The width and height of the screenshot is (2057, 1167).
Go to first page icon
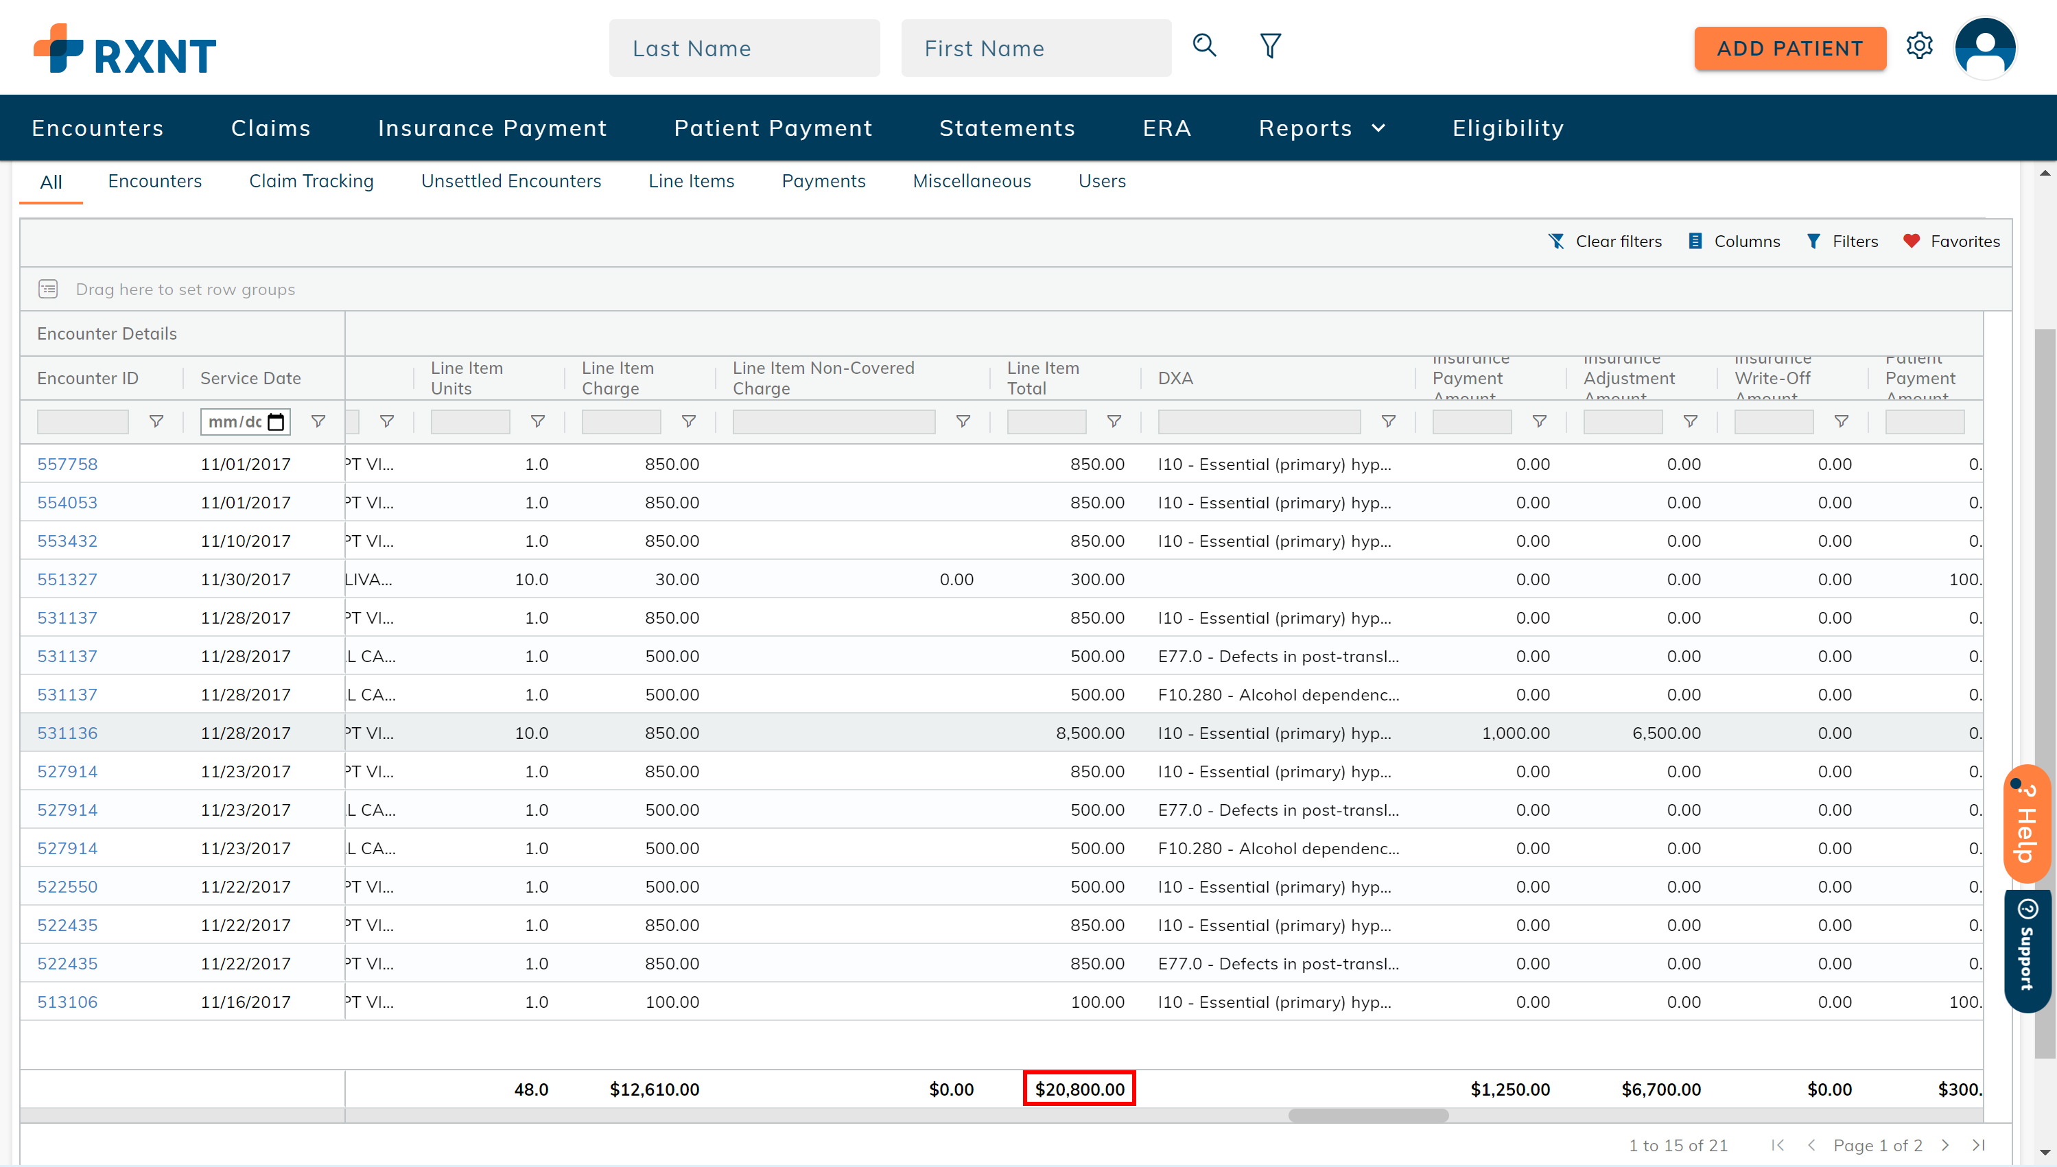tap(1777, 1144)
